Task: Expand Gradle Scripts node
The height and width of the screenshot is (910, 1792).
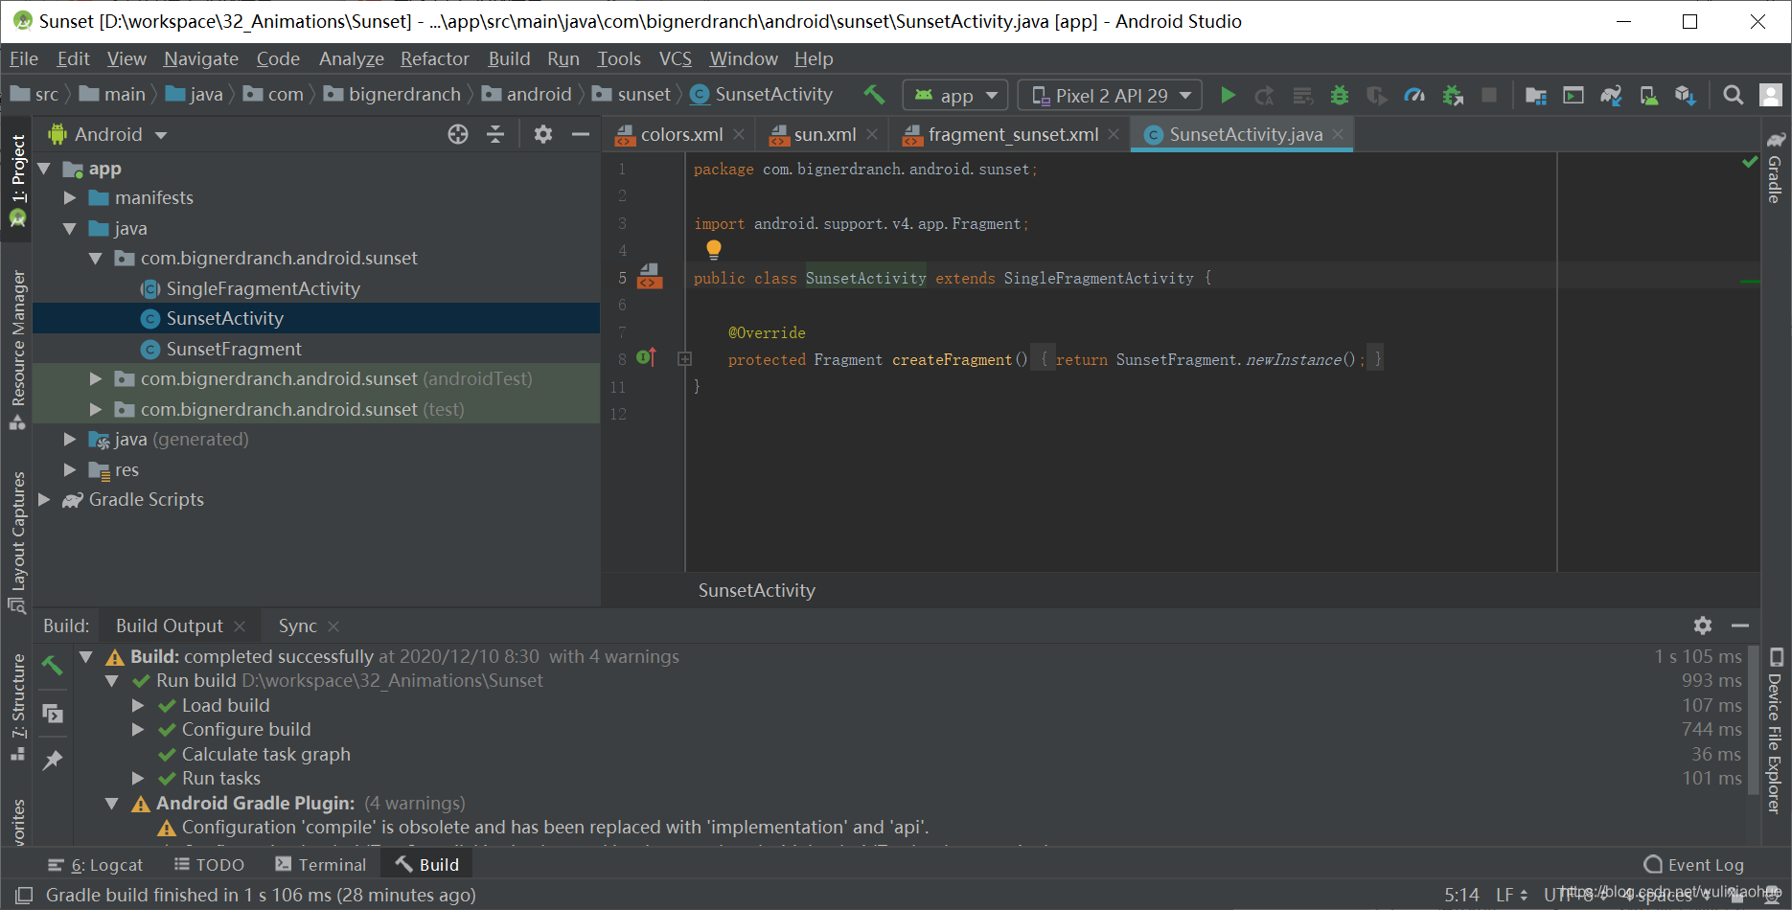Action: (x=44, y=499)
